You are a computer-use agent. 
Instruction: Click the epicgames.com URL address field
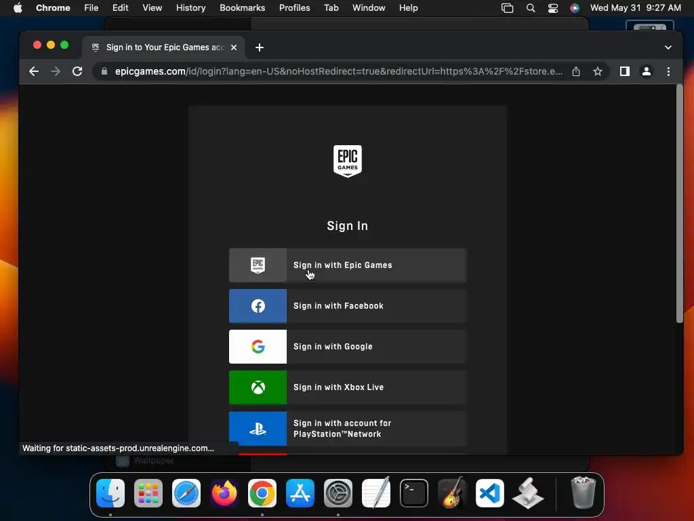tap(339, 71)
